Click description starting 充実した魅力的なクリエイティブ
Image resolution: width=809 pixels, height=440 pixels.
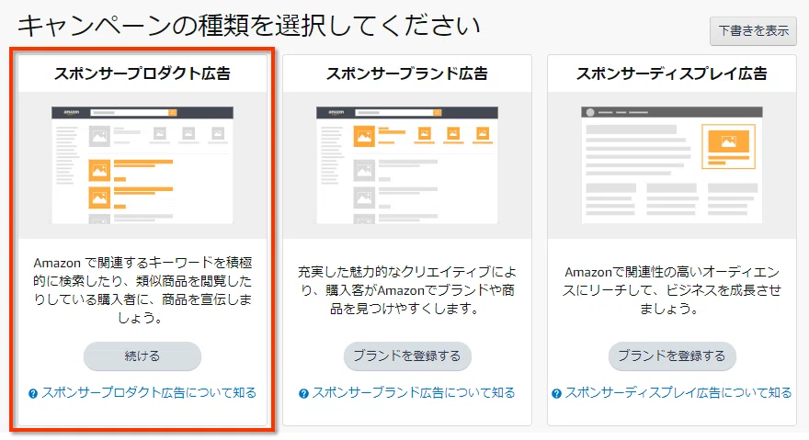(x=407, y=290)
